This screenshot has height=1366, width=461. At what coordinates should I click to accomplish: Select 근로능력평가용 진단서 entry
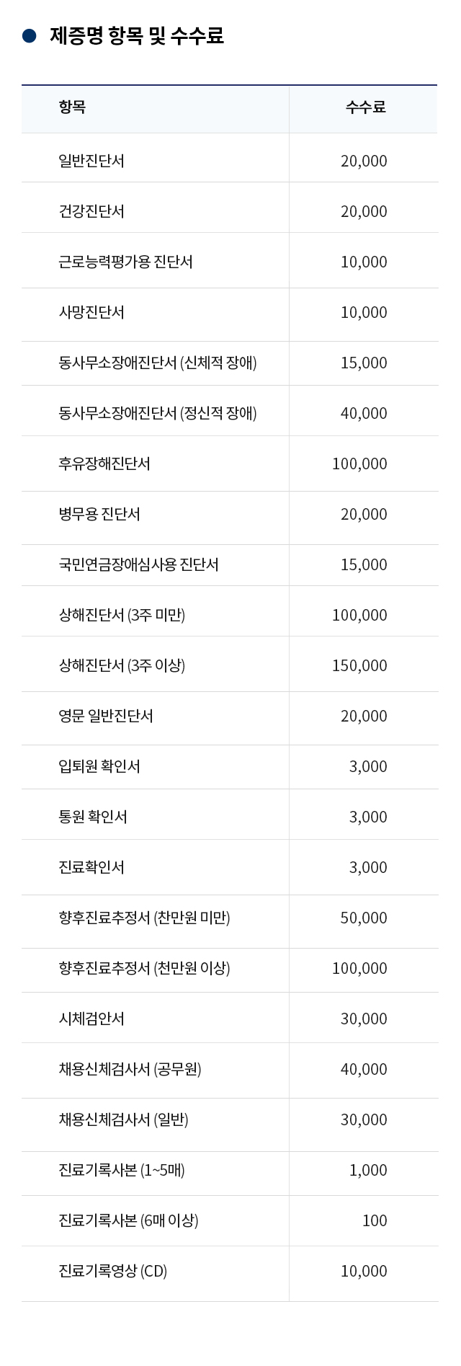(x=125, y=262)
